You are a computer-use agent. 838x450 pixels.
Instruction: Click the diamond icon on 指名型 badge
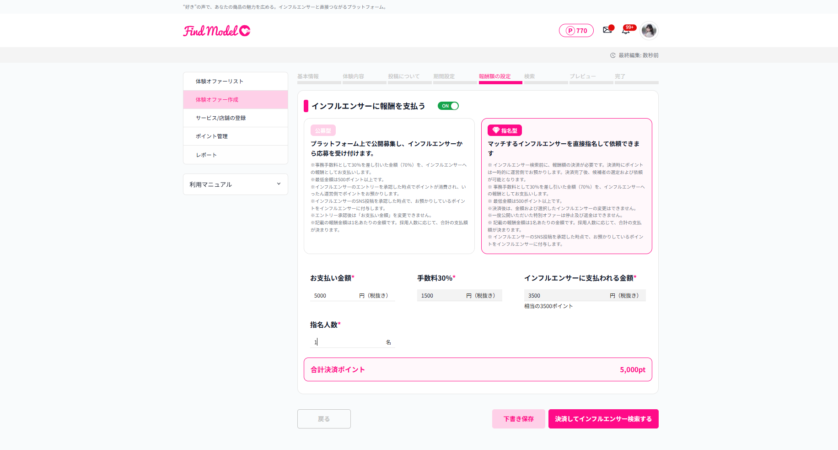[496, 130]
